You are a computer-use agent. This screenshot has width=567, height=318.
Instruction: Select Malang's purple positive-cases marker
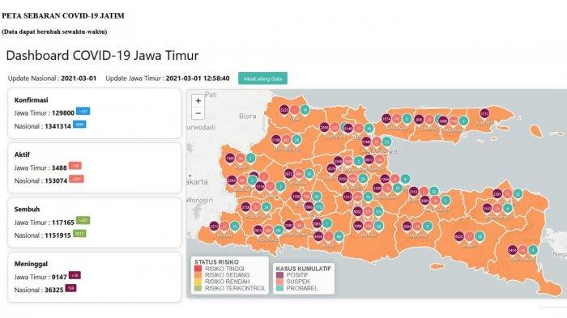pyautogui.click(x=358, y=226)
